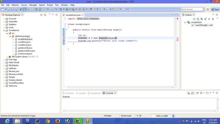The width and height of the screenshot is (220, 124).
Task: Toggle Hide Static Fields and Methods in Outline
Action: click(x=206, y=19)
